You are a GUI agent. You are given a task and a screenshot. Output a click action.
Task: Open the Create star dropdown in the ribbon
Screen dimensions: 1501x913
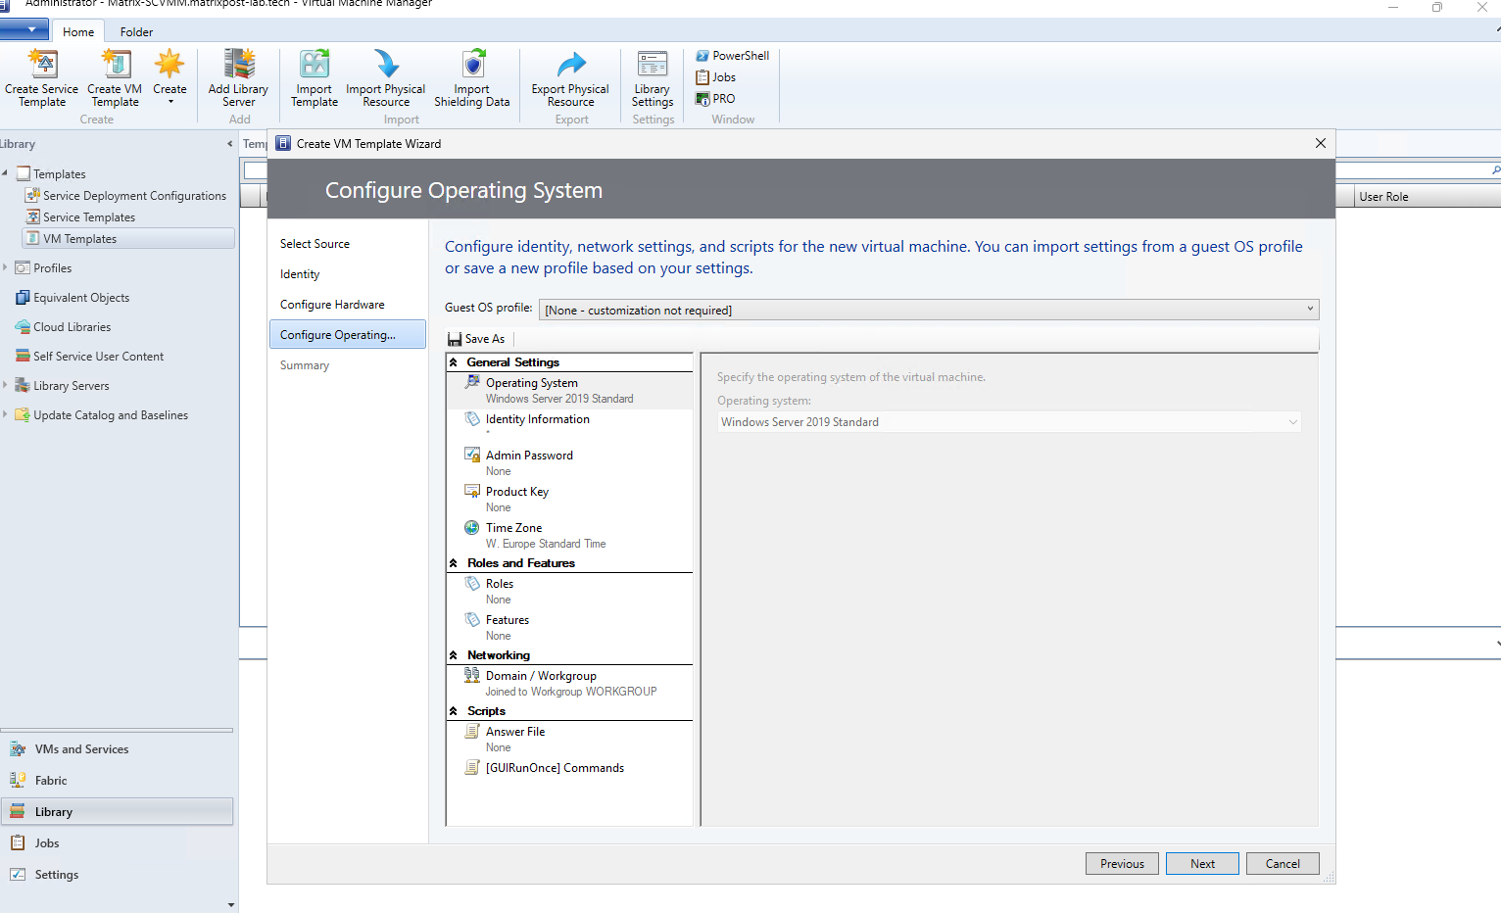tap(169, 78)
